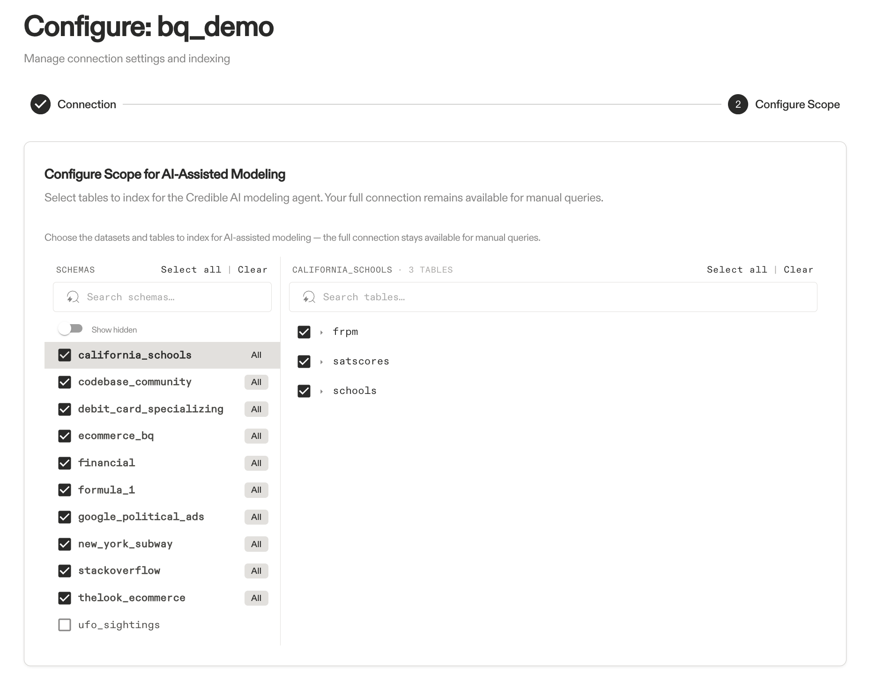Uncheck the formula_1 schema checkbox
Image resolution: width=876 pixels, height=682 pixels.
click(x=65, y=490)
